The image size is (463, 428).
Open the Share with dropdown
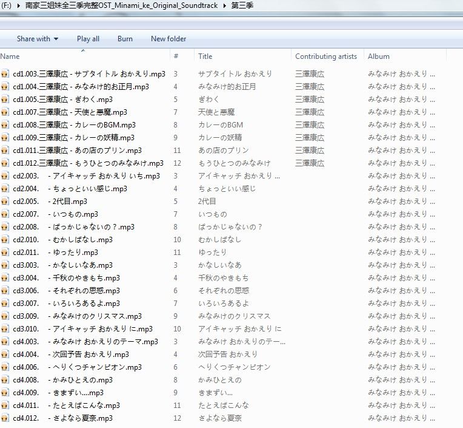click(38, 39)
